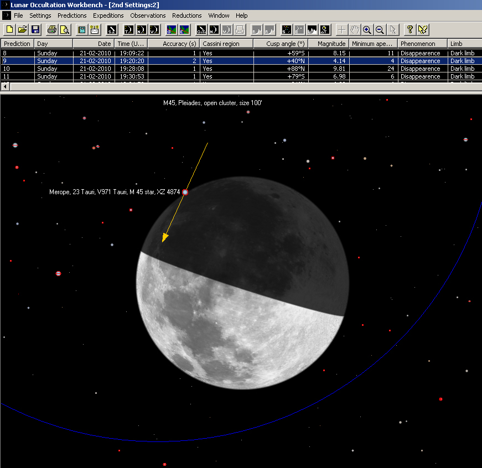
Task: Click the Zoom out magnifier icon
Action: click(x=380, y=30)
